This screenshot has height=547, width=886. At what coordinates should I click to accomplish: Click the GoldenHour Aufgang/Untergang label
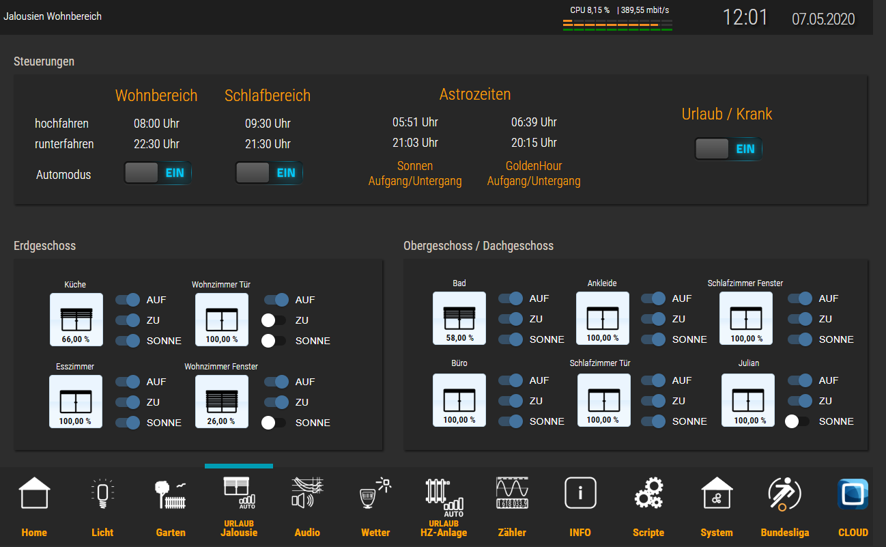pos(534,173)
